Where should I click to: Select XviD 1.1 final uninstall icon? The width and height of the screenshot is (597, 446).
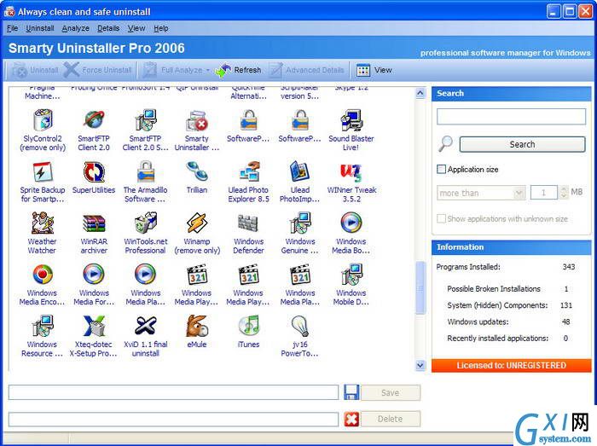point(146,326)
